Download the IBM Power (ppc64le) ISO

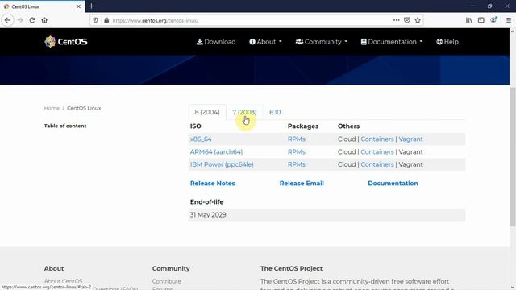222,164
